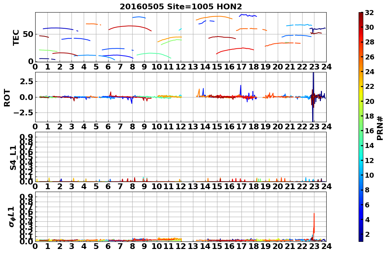Click hour 23 tick label under σφL1 panel
Screen dimensions: 387x254
click(x=314, y=246)
